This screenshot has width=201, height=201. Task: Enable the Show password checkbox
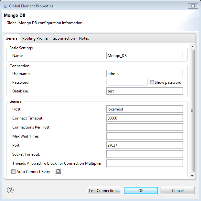pyautogui.click(x=152, y=82)
